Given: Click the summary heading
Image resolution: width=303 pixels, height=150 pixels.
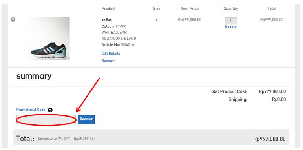Looking at the screenshot, I should tap(34, 76).
